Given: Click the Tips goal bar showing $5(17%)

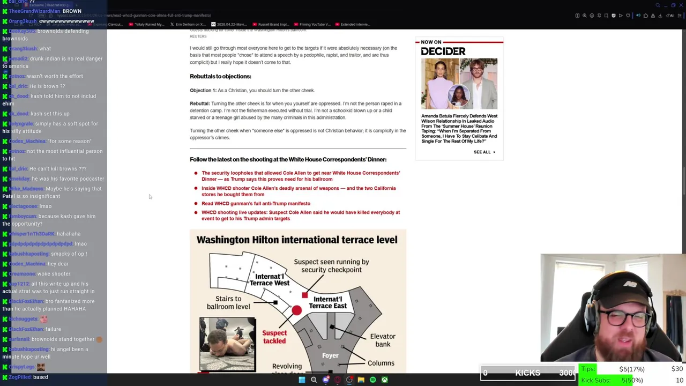Looking at the screenshot, I should 631,369.
